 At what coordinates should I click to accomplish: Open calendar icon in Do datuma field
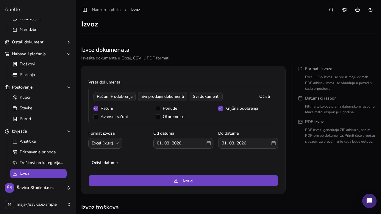point(274,143)
